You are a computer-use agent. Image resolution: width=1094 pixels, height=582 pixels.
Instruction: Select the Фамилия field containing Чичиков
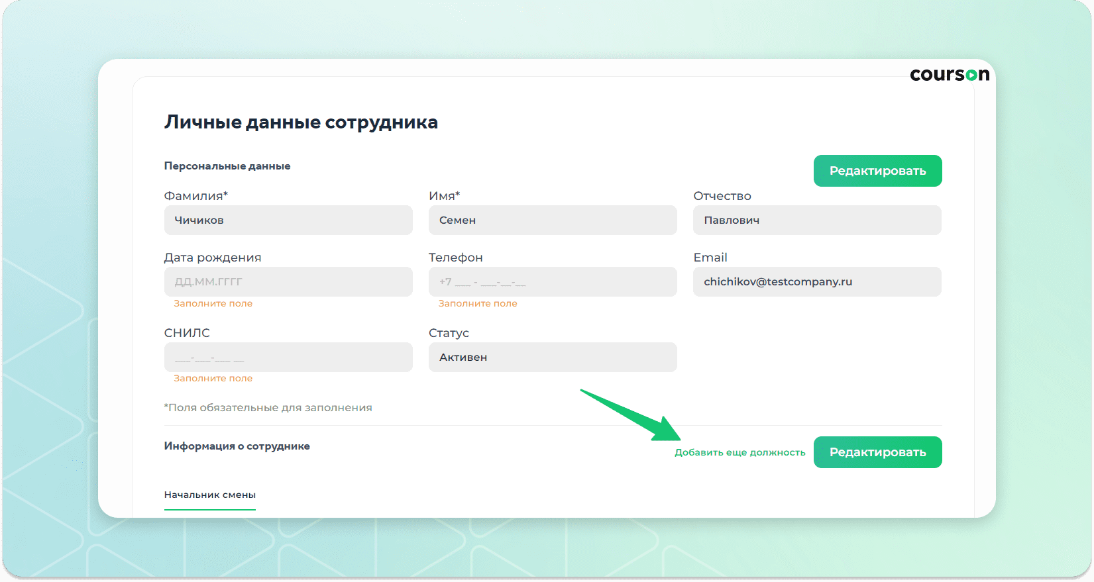point(288,220)
